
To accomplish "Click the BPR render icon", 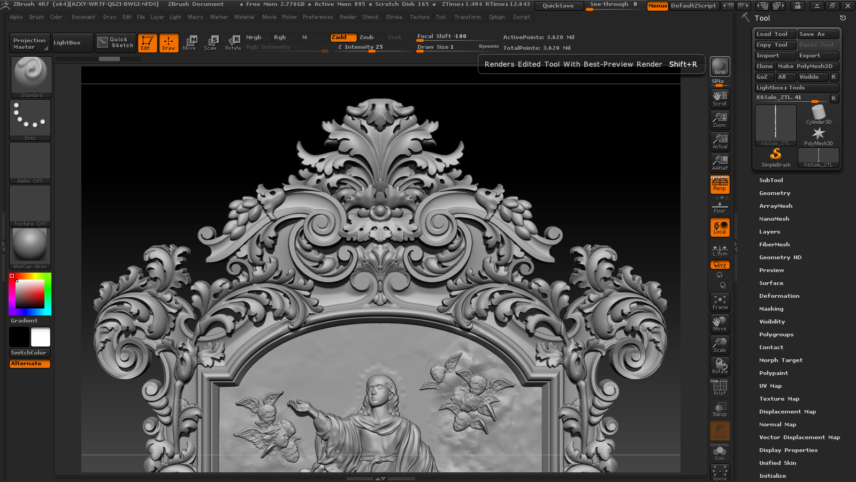I will 720,66.
